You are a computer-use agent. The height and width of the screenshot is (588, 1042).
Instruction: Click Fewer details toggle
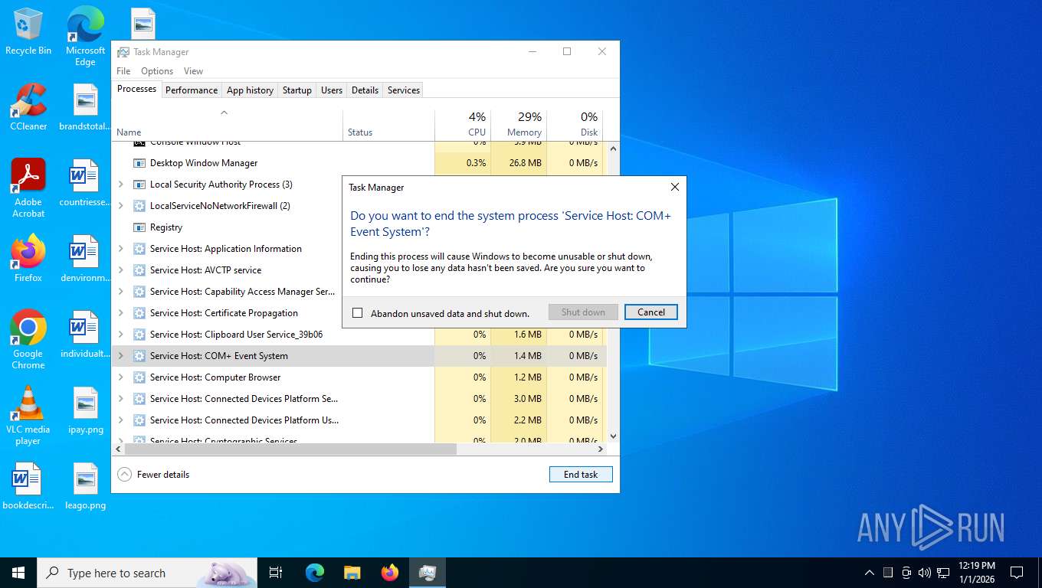tap(153, 475)
